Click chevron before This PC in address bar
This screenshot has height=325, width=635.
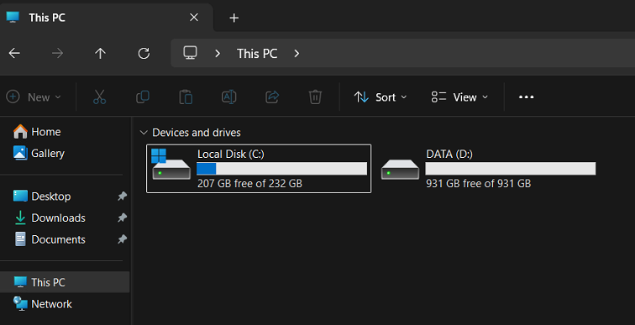(218, 54)
